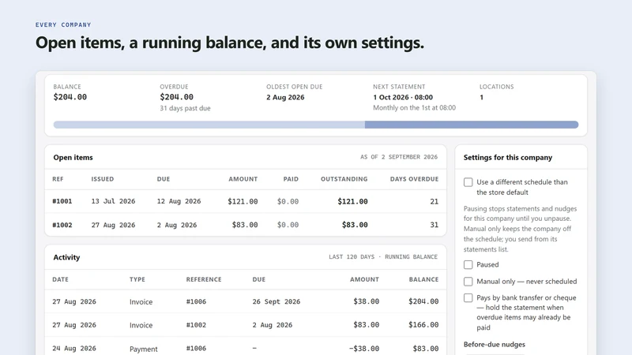Enable 'Use a different schedule' checkbox
Viewport: 632px width, 355px height.
click(x=468, y=182)
